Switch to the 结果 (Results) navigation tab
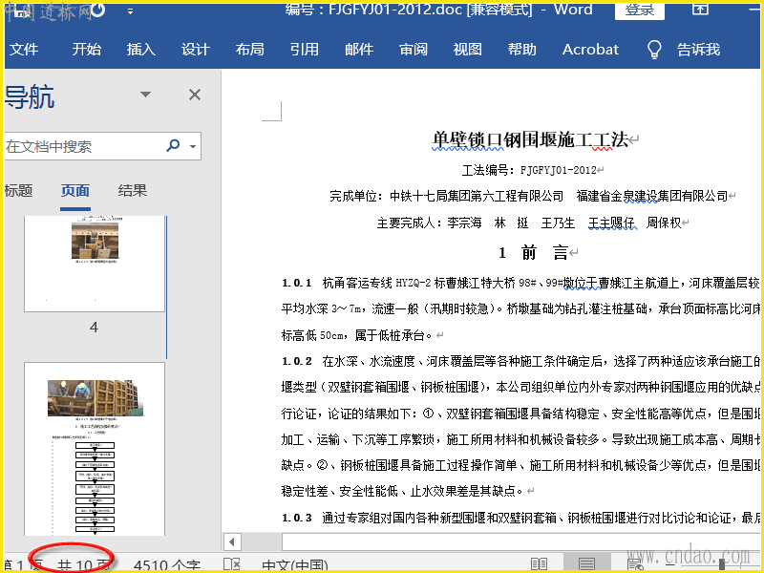The height and width of the screenshot is (573, 764). click(133, 190)
